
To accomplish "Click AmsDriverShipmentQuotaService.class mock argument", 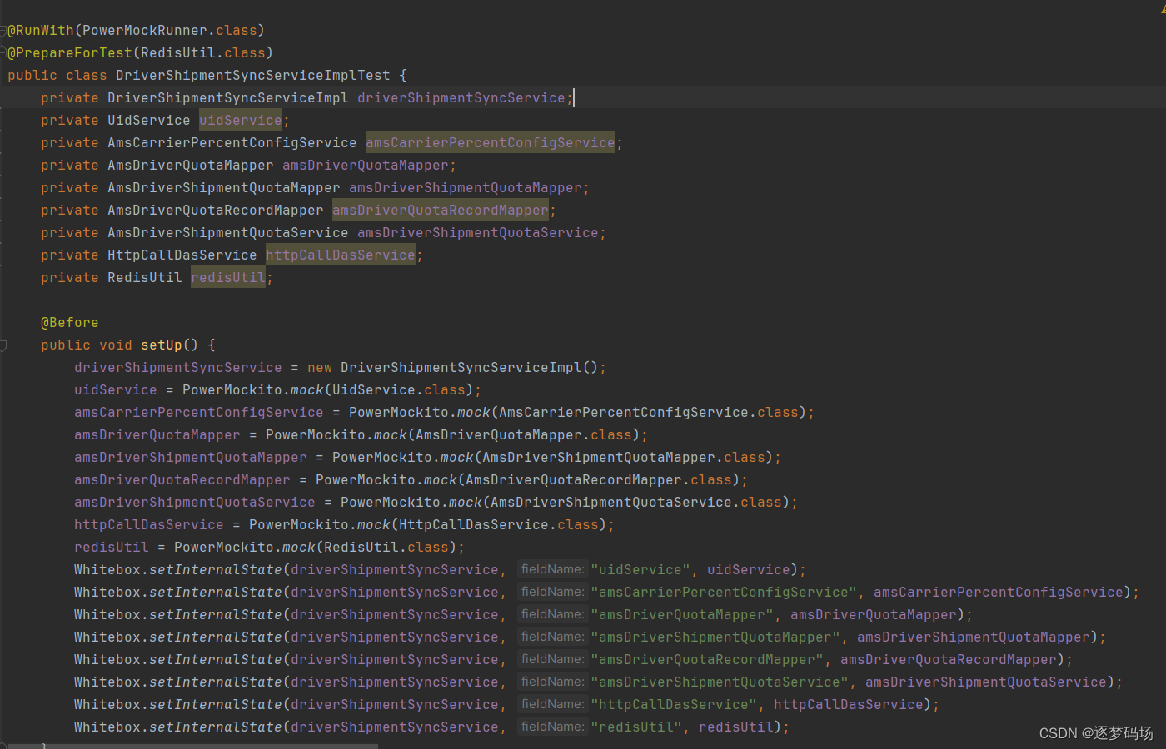I will tap(636, 503).
